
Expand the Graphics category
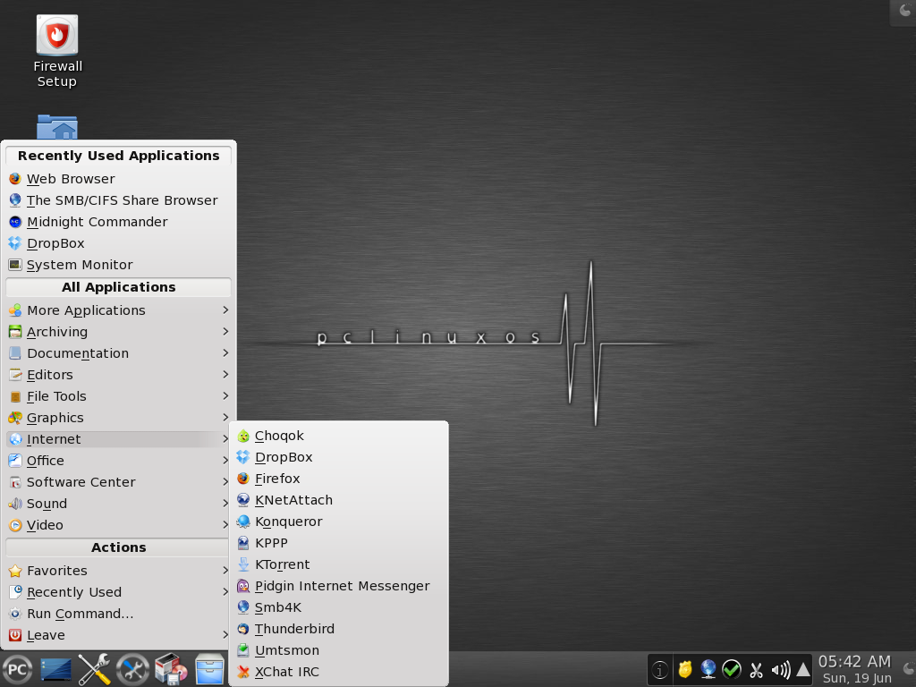tap(119, 418)
